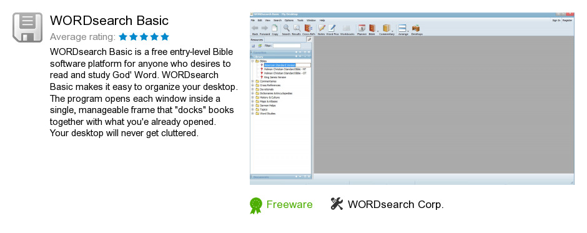This screenshot has width=587, height=233.
Task: Click the WORDsearch Basic title
Action: (x=109, y=20)
